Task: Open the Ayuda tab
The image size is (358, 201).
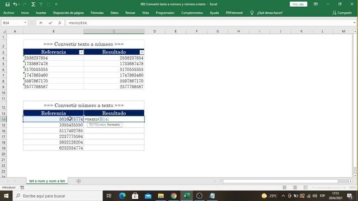Action: (x=214, y=13)
